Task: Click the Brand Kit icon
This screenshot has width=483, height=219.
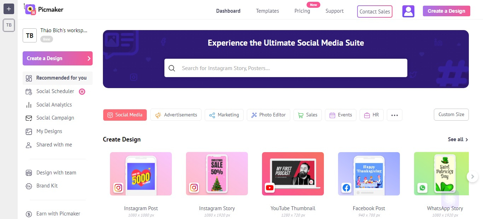Action: [x=29, y=186]
